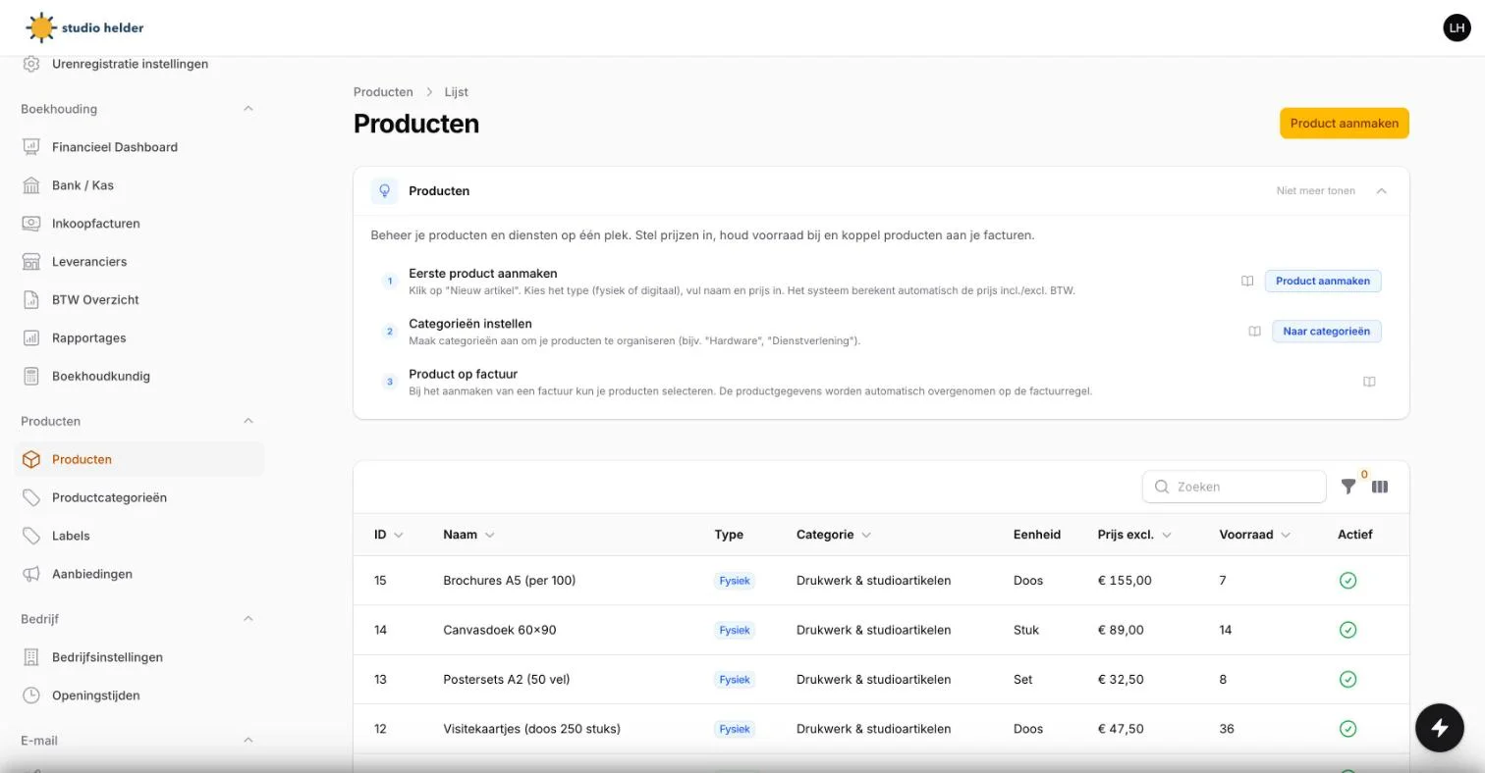The width and height of the screenshot is (1485, 773).
Task: Click the Niet meer tonen link
Action: click(1315, 191)
